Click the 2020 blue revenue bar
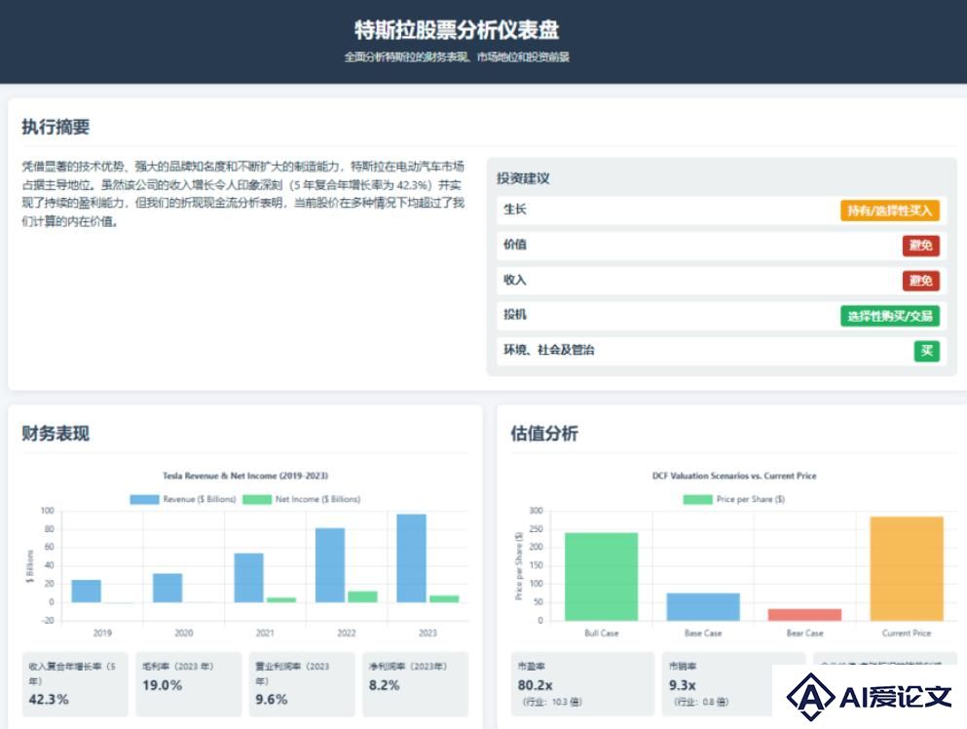This screenshot has width=967, height=729. click(167, 588)
